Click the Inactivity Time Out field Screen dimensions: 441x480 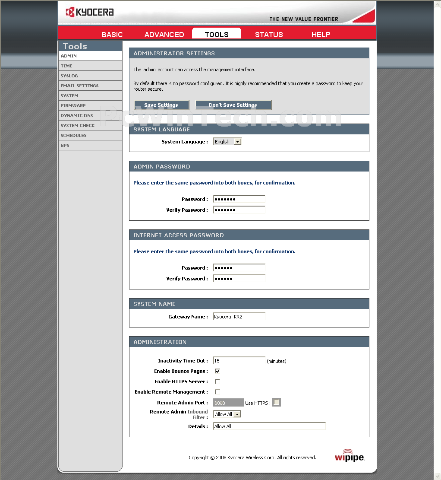point(239,361)
